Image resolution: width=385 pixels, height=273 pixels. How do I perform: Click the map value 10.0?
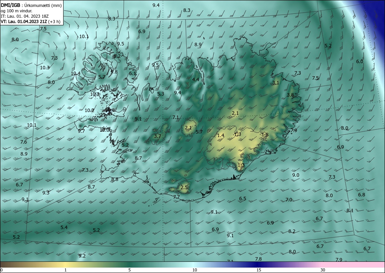pos(104,130)
